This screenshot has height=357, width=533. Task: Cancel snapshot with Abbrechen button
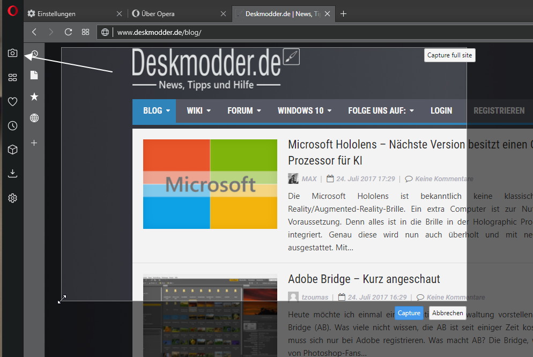(447, 313)
